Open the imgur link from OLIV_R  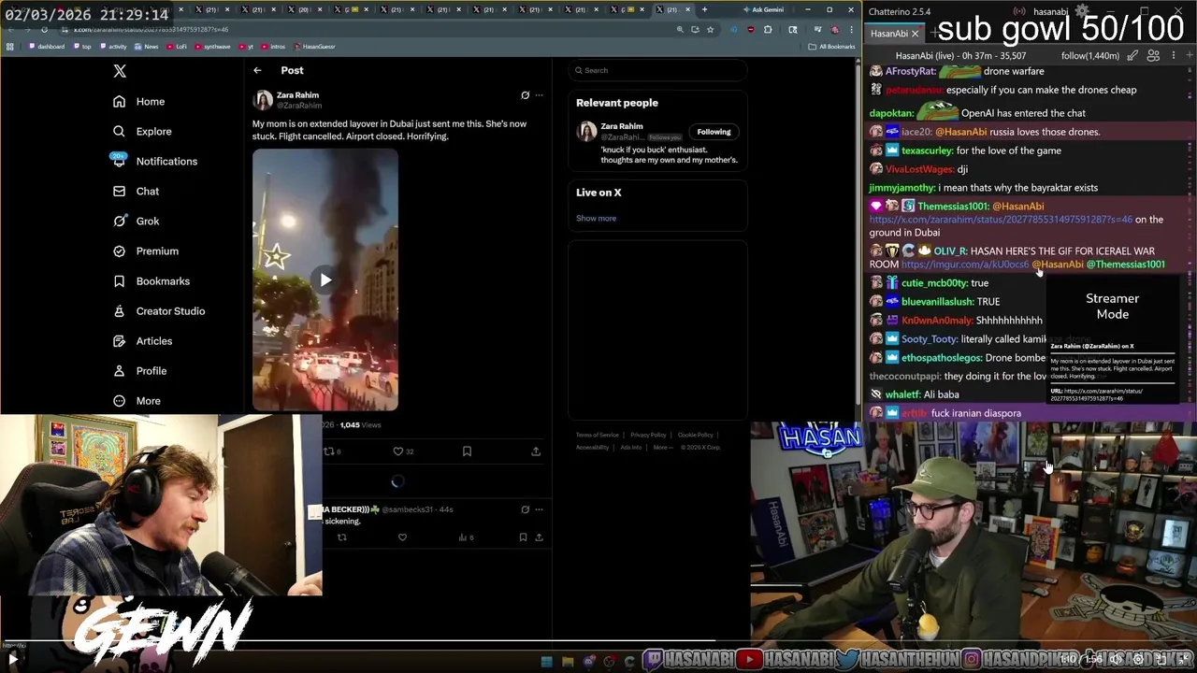[x=965, y=265]
